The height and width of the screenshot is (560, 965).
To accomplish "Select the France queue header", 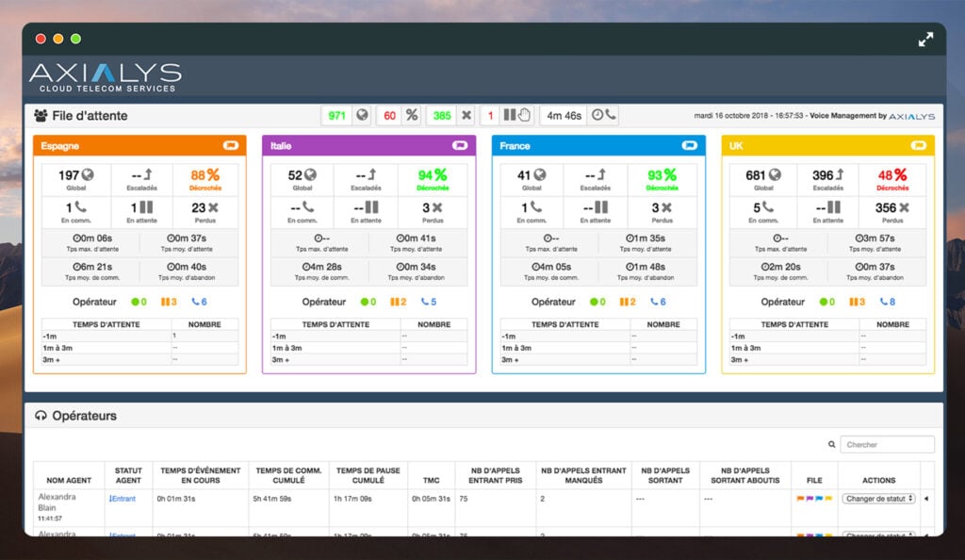I will (598, 146).
